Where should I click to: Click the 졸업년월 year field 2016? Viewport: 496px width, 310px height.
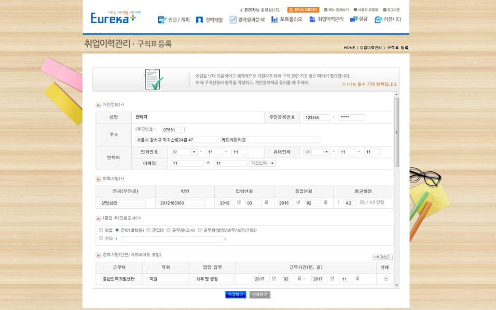click(x=286, y=203)
